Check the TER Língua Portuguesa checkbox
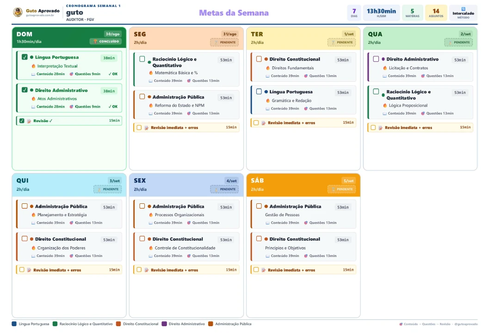Viewport: 488px width, 335px height. (259, 91)
